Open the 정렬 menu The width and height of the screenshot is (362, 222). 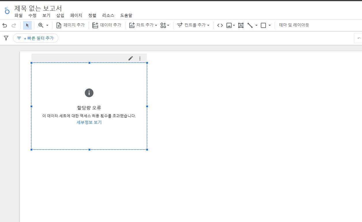pos(92,16)
